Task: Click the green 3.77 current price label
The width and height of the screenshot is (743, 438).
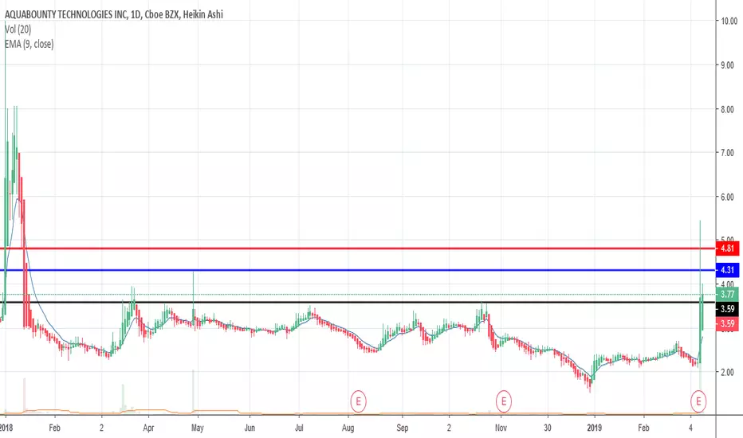Action: [727, 295]
